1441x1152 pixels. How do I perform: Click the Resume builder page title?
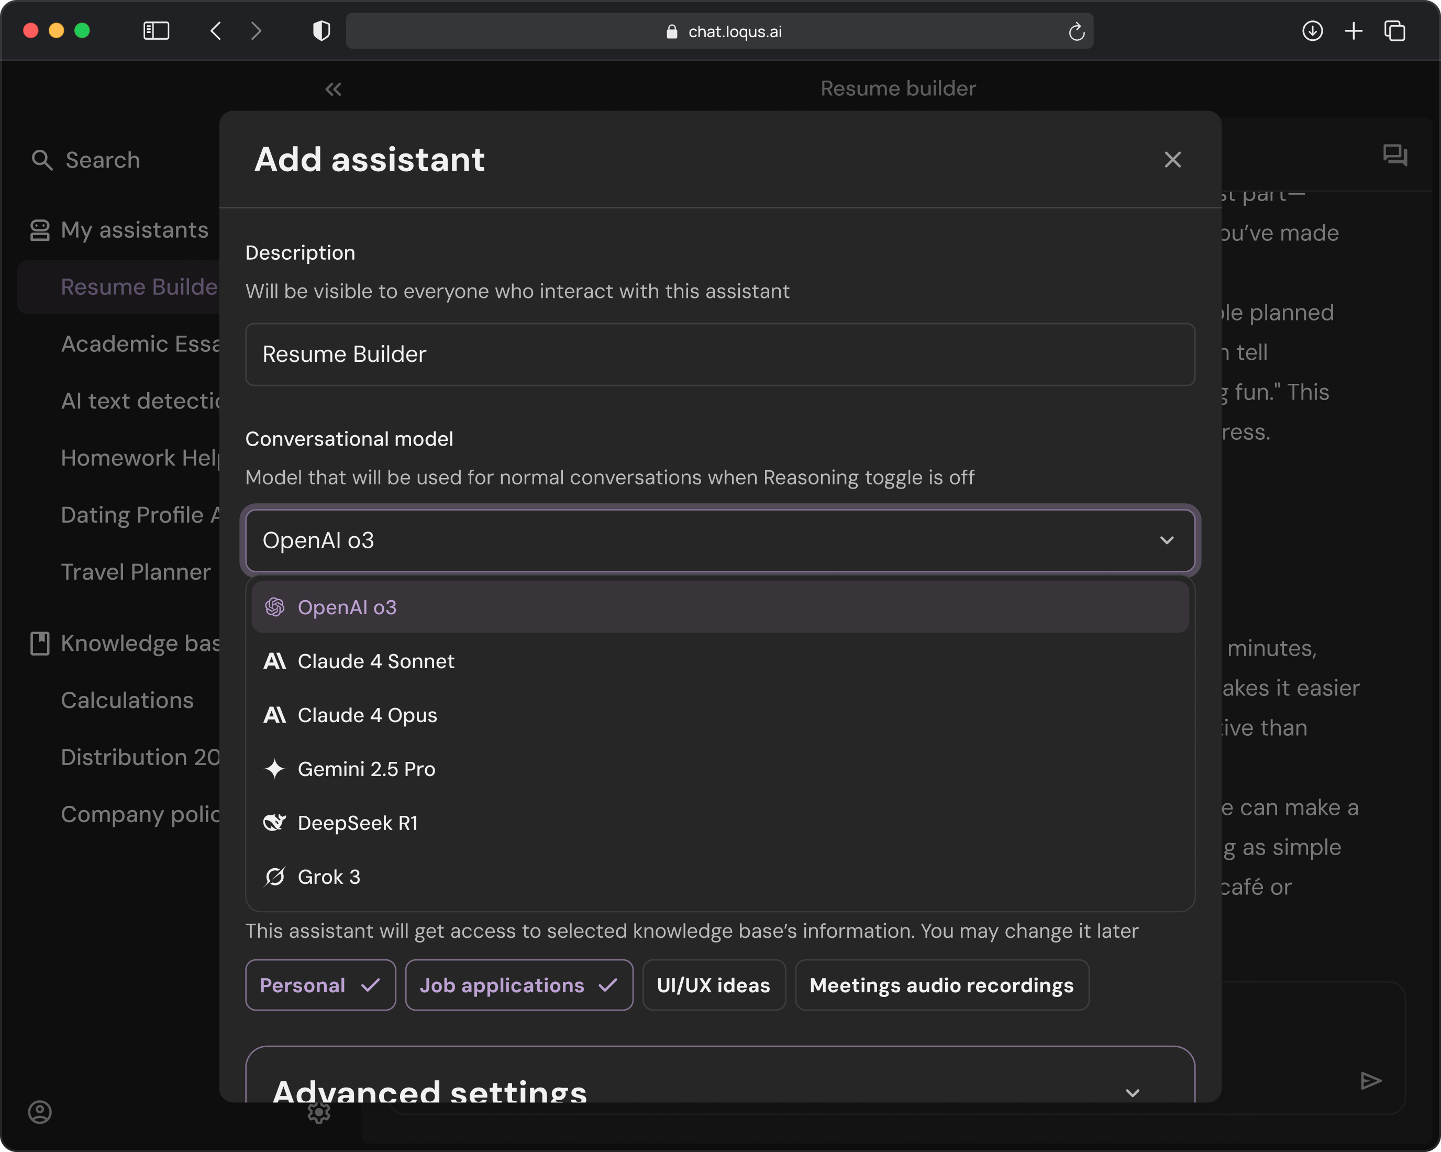click(897, 88)
